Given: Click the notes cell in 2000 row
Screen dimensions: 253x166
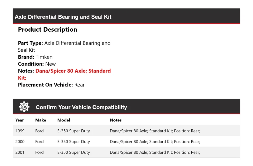Looking at the screenshot, I should point(155,142).
